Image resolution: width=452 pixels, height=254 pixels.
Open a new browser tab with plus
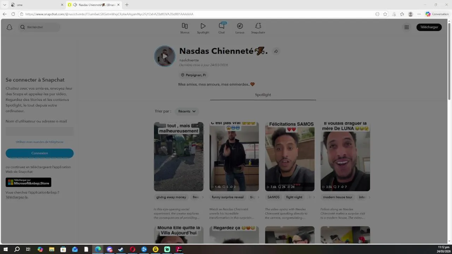(x=127, y=5)
